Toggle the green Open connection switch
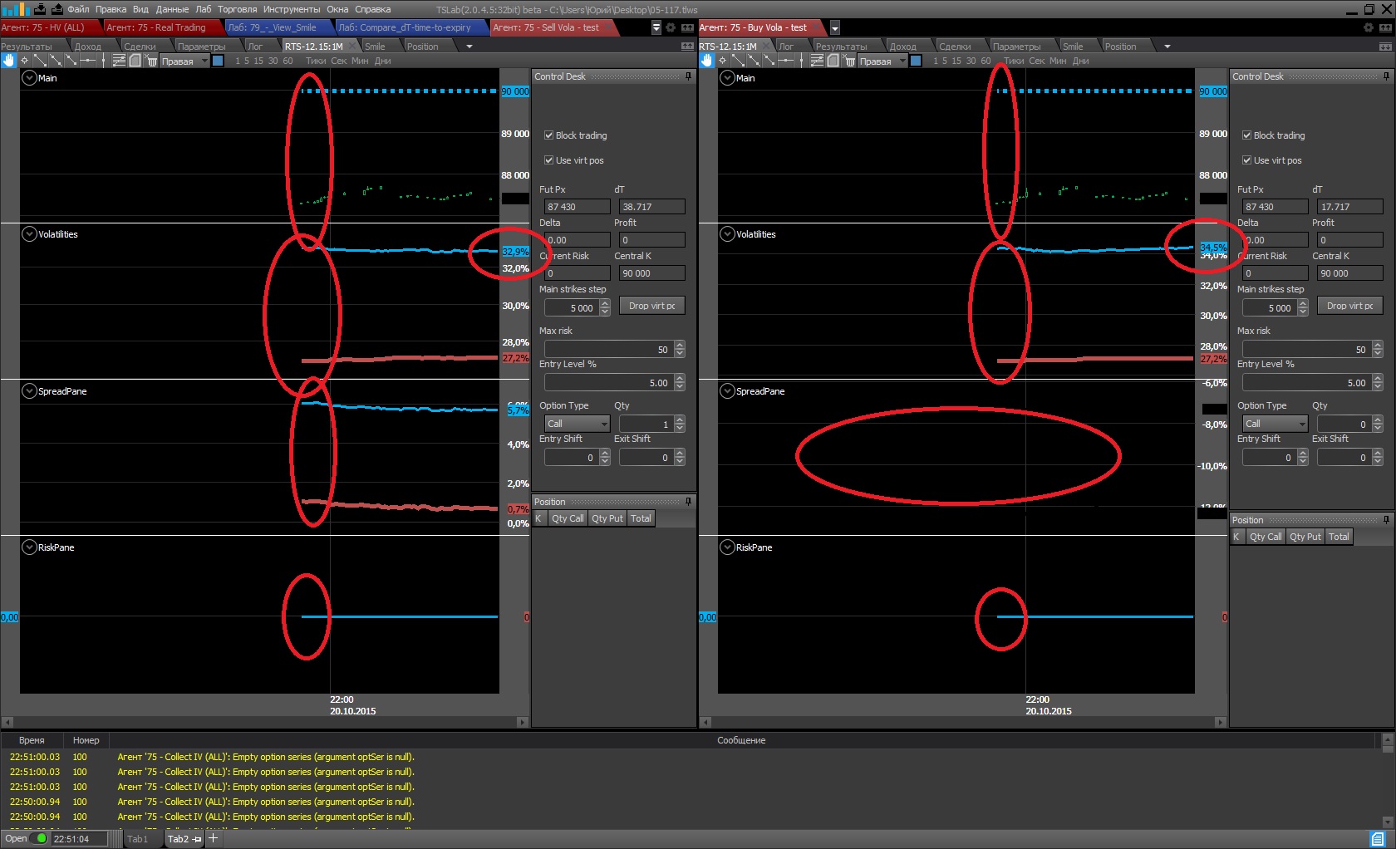Screen dimensions: 1396x849 [x=40, y=838]
